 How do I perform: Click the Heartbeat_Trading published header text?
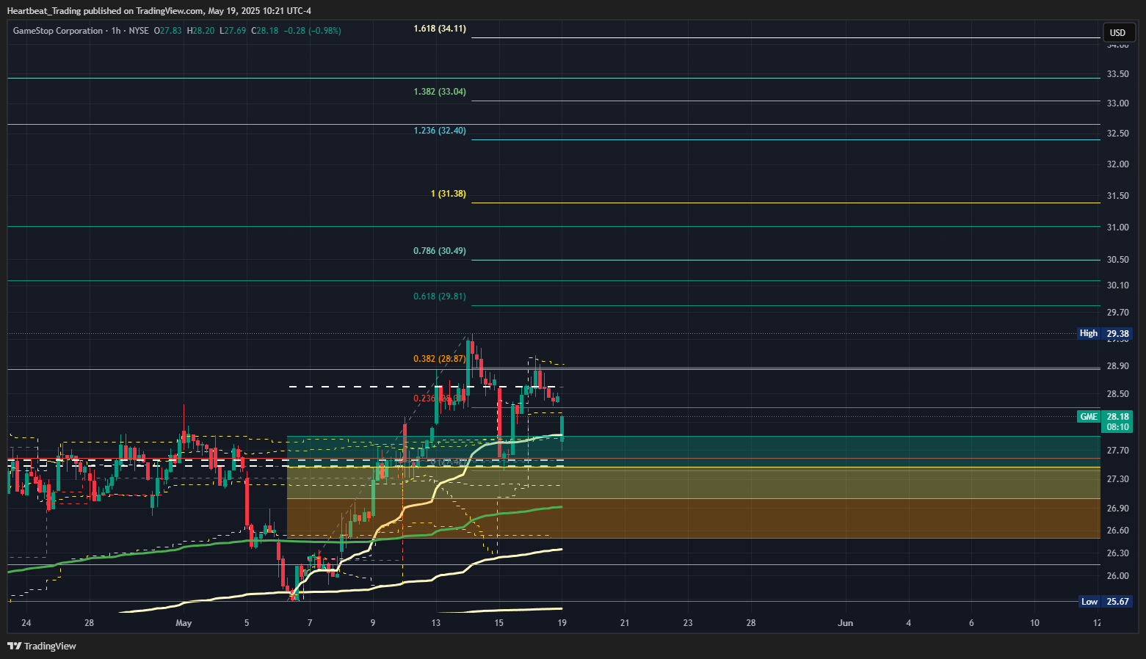coord(159,11)
